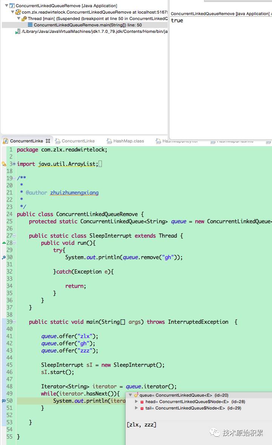Click the true output in the console

pyautogui.click(x=177, y=20)
